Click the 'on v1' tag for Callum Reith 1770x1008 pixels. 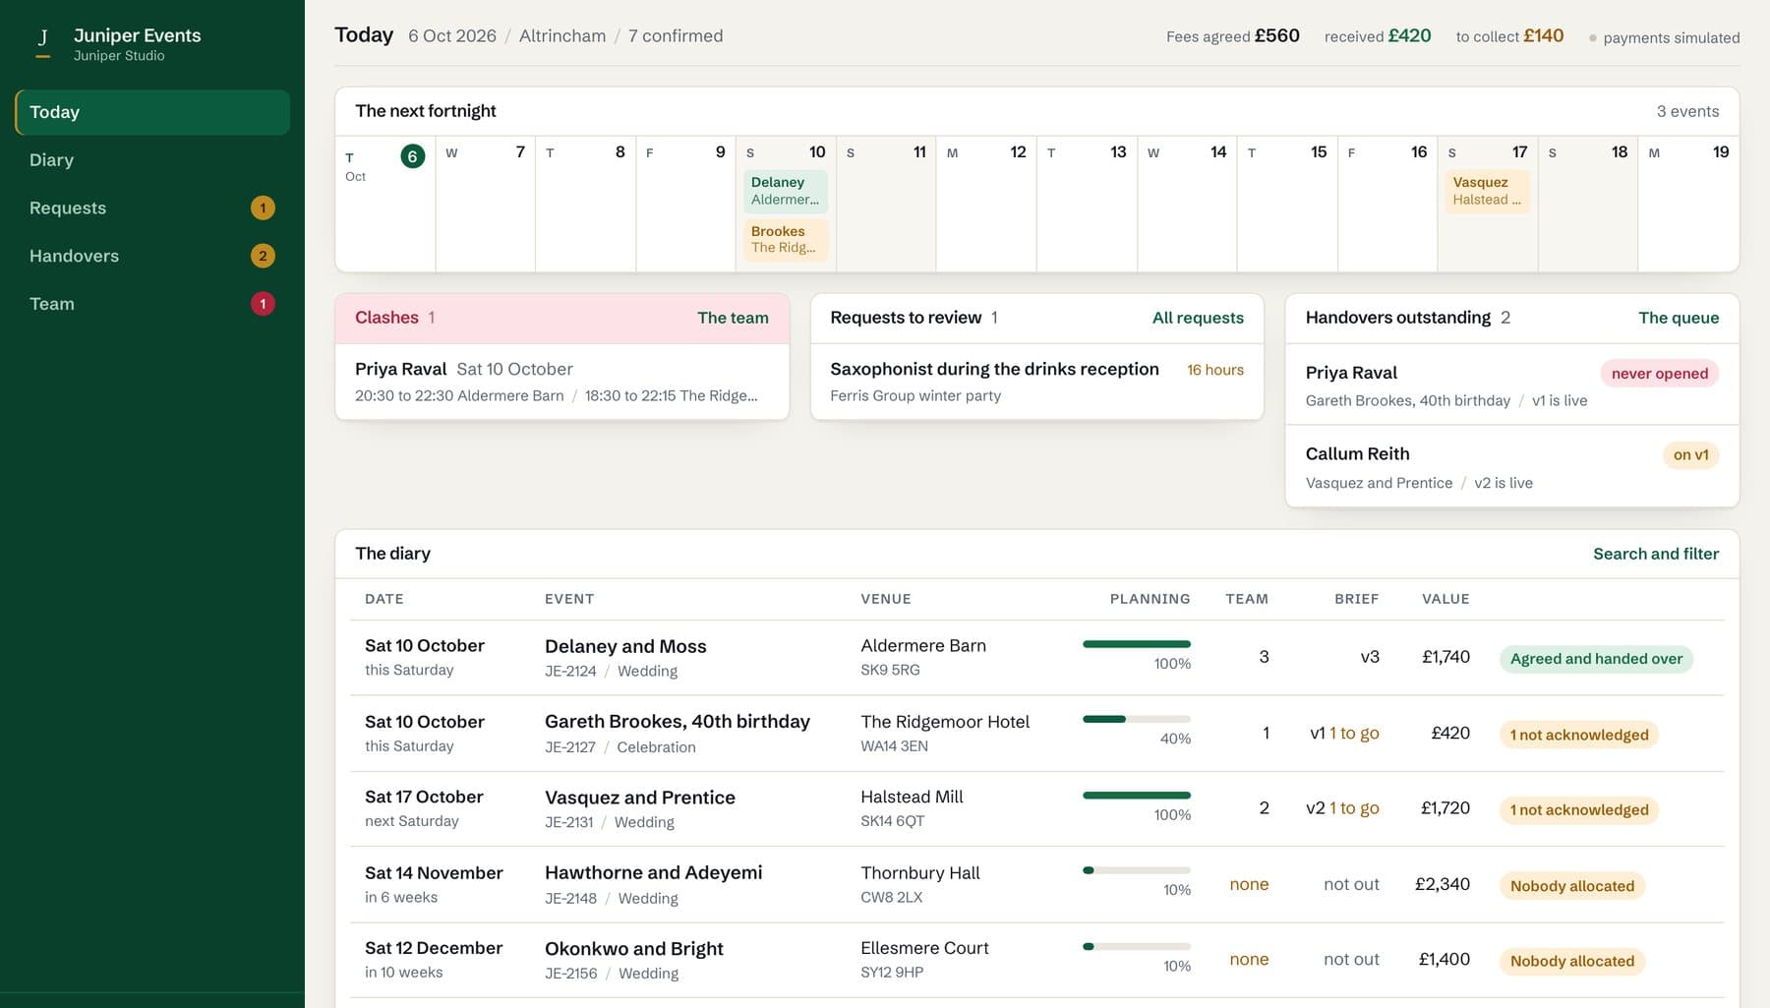1691,455
